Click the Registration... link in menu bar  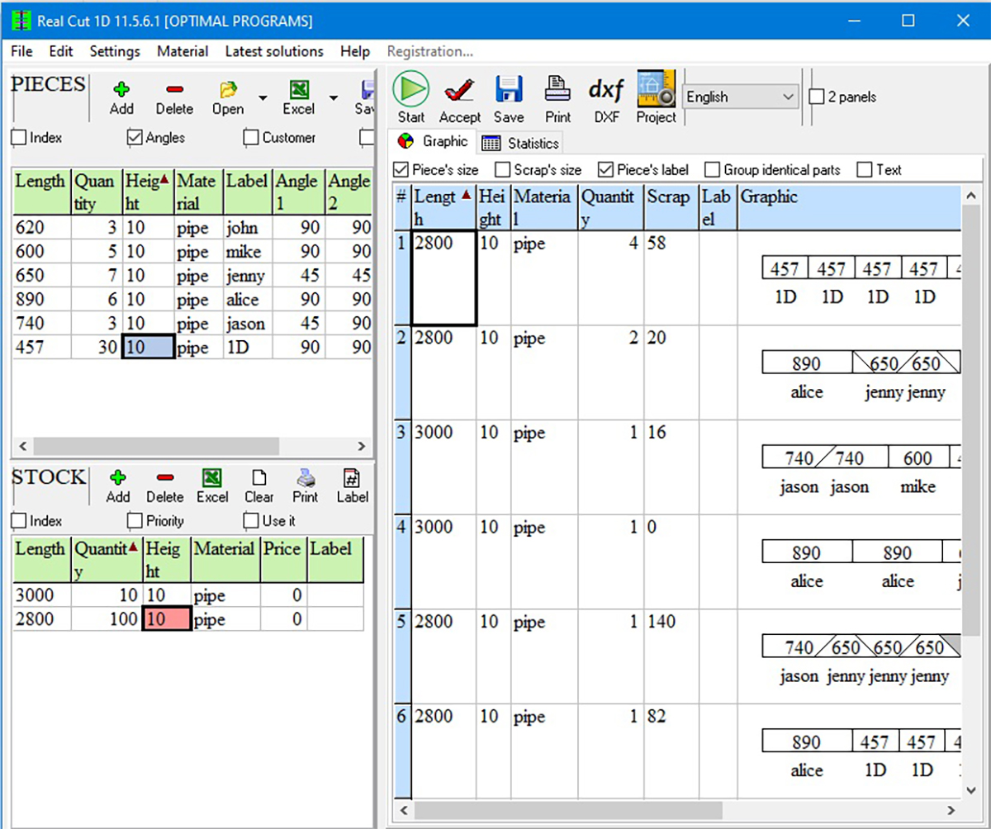click(x=429, y=51)
